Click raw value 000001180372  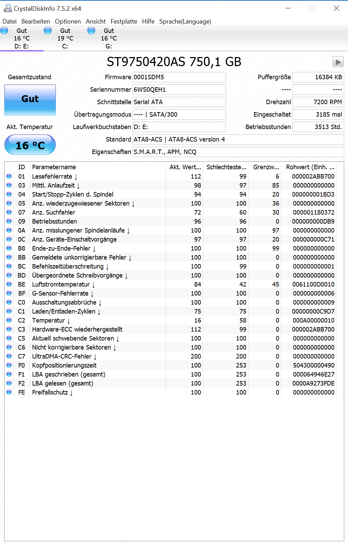[313, 212]
